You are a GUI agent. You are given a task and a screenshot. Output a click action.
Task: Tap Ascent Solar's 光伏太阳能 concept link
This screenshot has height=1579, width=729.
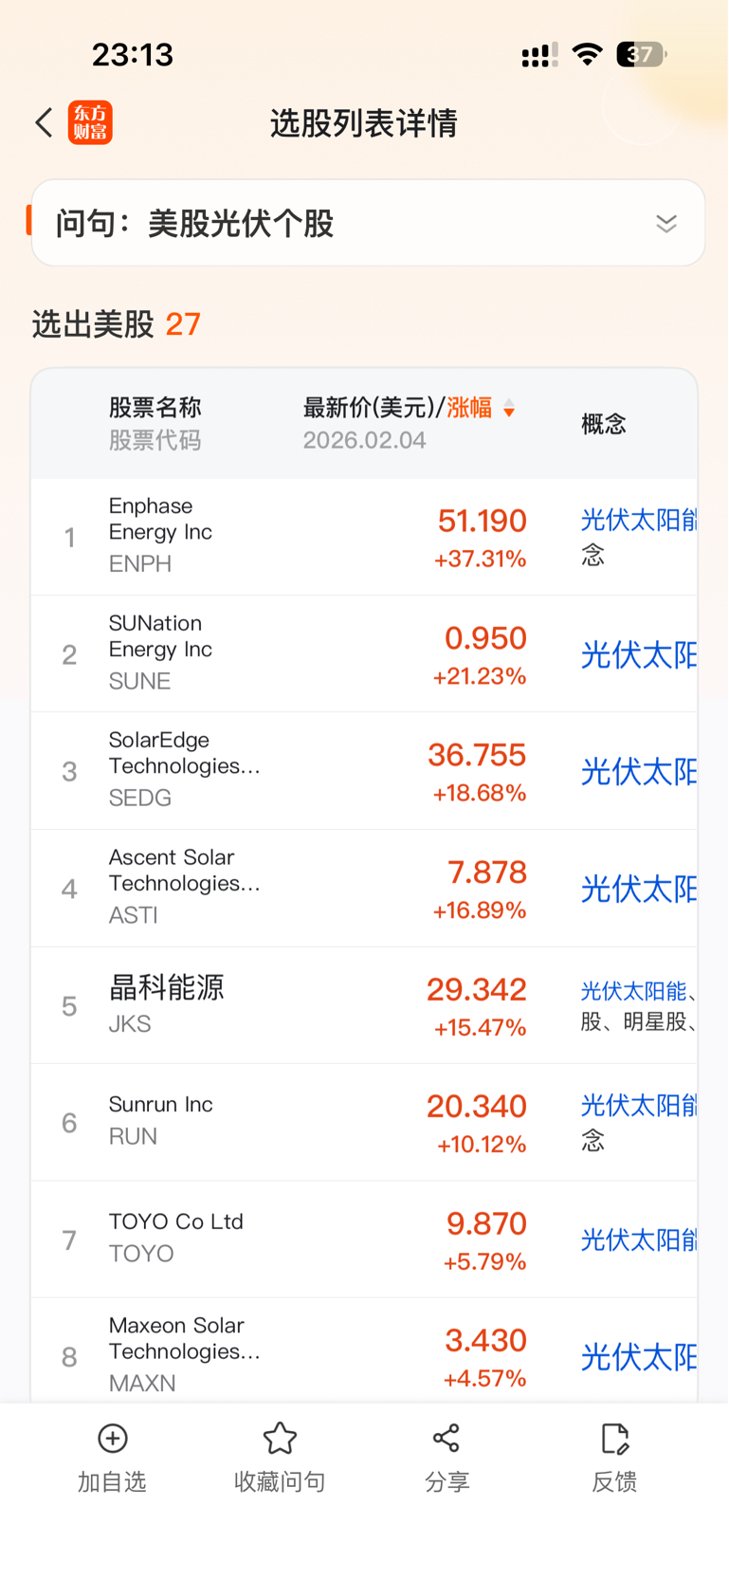pos(638,889)
